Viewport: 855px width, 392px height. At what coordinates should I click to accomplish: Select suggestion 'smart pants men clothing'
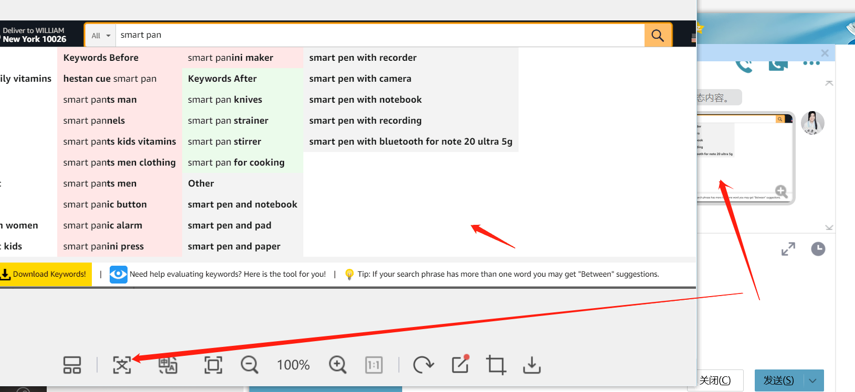pyautogui.click(x=119, y=162)
